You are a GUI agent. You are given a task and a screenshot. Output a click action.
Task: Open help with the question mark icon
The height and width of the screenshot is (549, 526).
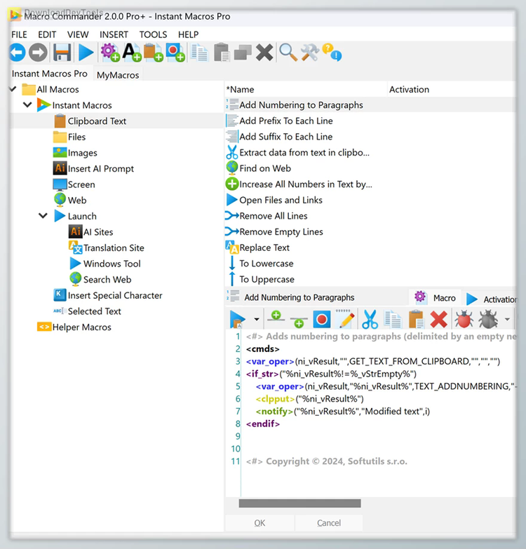pyautogui.click(x=332, y=53)
